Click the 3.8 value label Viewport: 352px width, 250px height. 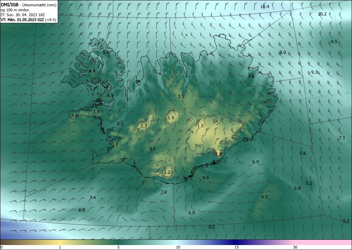coord(96,111)
